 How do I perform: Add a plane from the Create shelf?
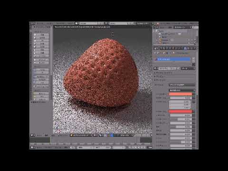click(41, 35)
